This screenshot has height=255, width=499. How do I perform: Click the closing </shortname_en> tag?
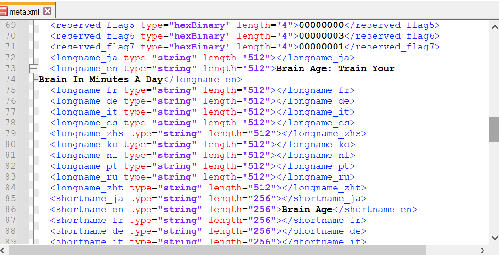click(x=375, y=209)
